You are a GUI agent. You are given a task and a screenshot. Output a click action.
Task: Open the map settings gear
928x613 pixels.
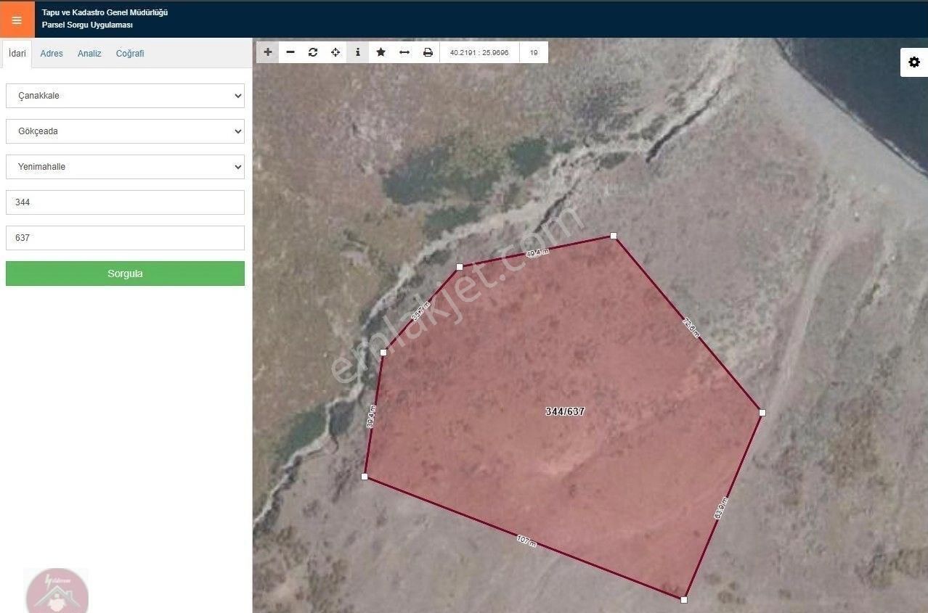pos(913,62)
